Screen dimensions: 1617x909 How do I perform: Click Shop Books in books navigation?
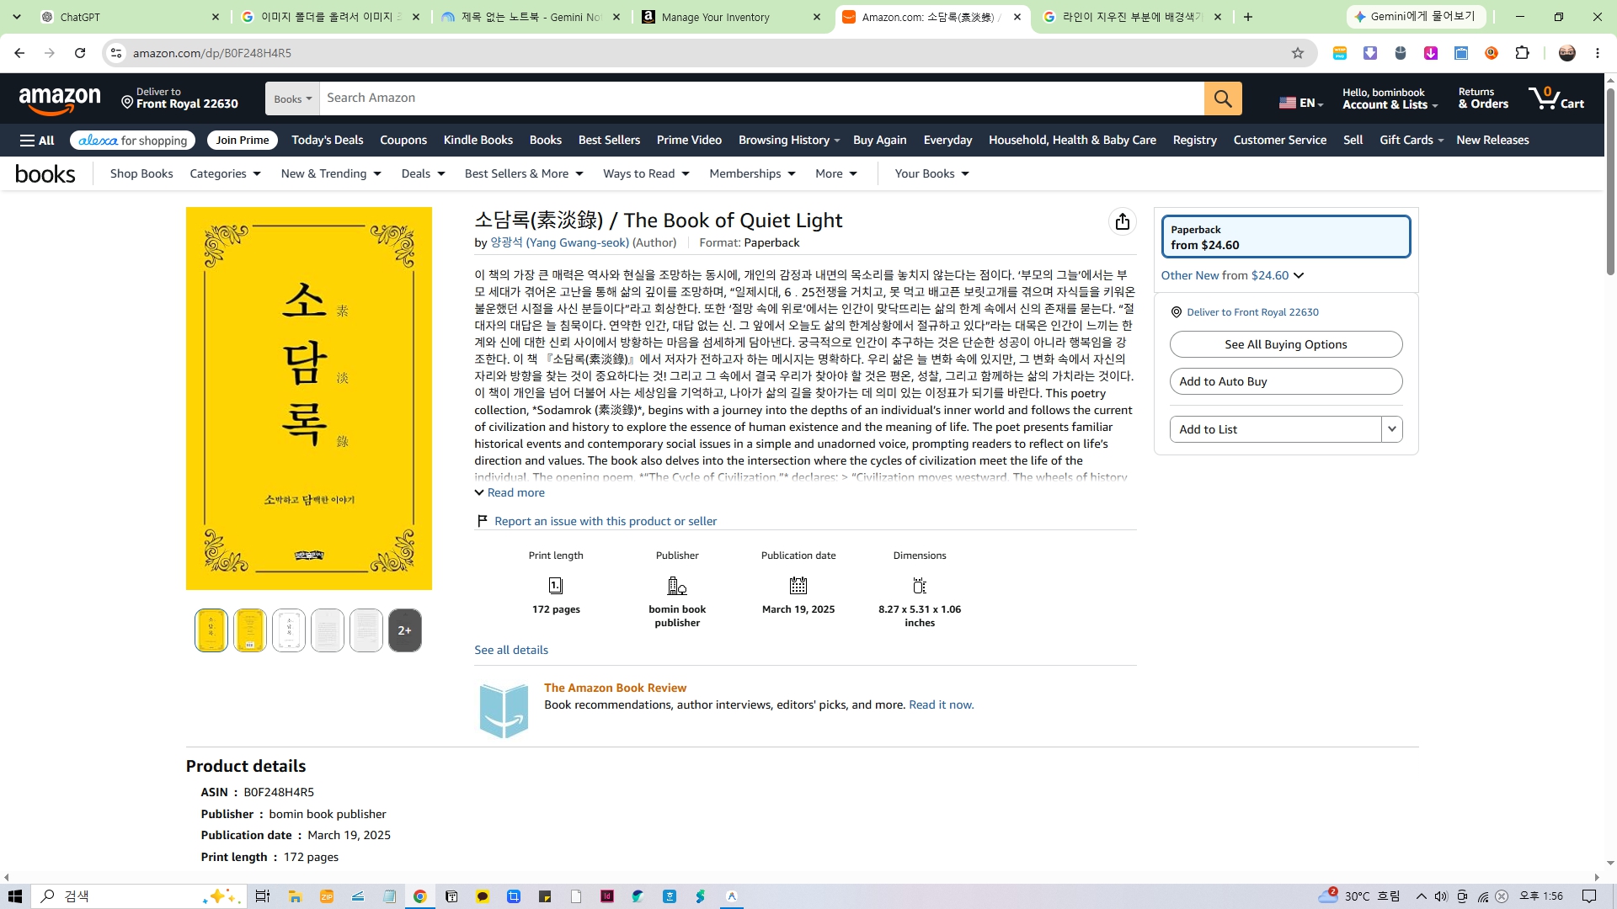[141, 173]
